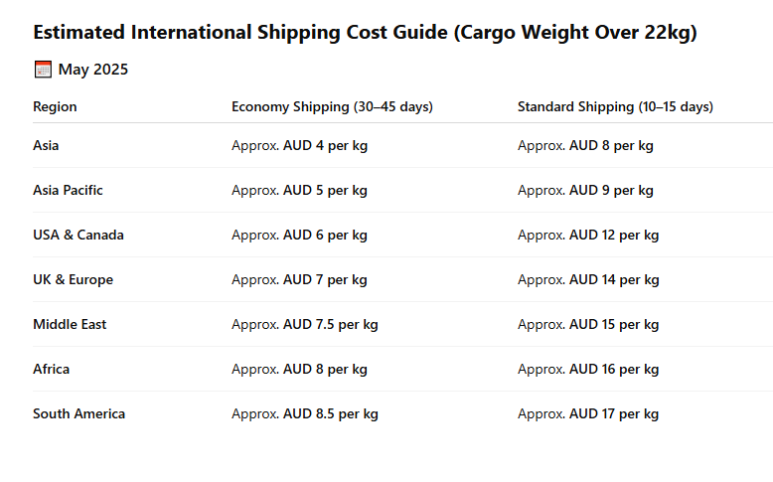The height and width of the screenshot is (482, 773).
Task: Click the Africa region cell
Action: [51, 369]
